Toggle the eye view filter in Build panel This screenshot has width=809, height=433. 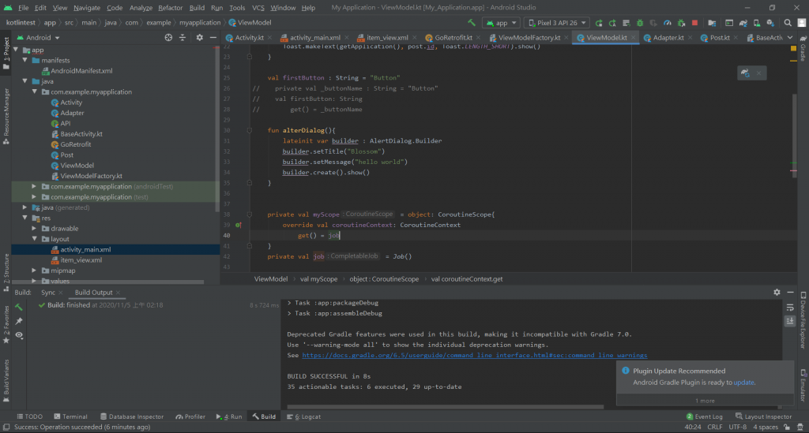(19, 334)
